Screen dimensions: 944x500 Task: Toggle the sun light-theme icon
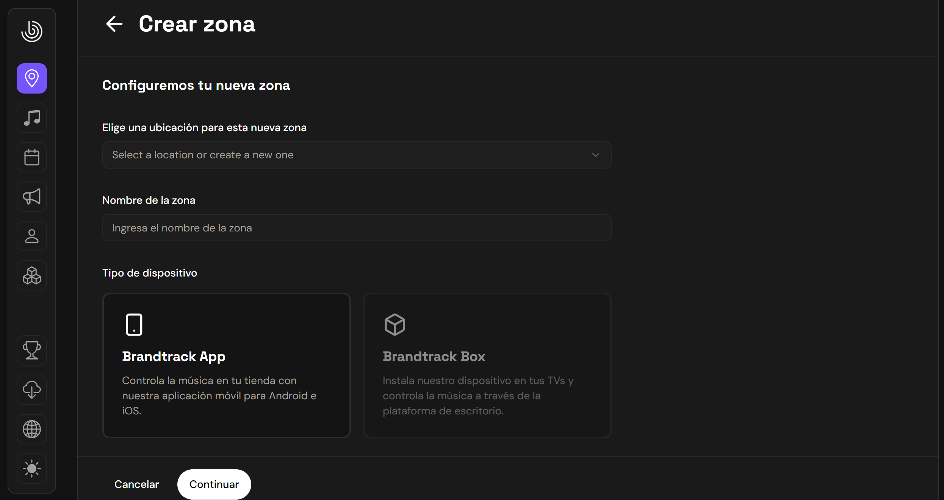(x=32, y=469)
